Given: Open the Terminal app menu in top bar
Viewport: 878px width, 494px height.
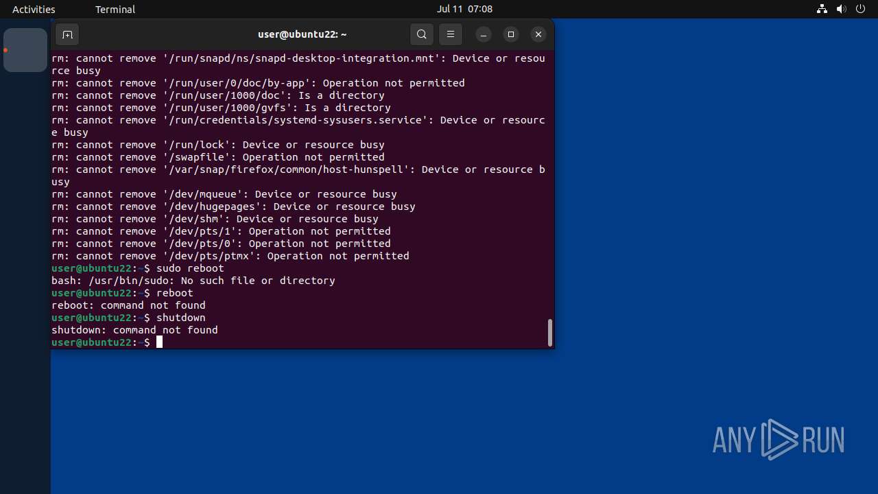Looking at the screenshot, I should [x=115, y=9].
